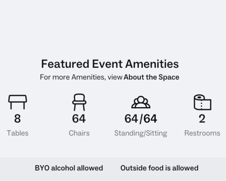This screenshot has height=181, width=226.
Task: Click the Outside food is allowed text
Action: point(159,168)
